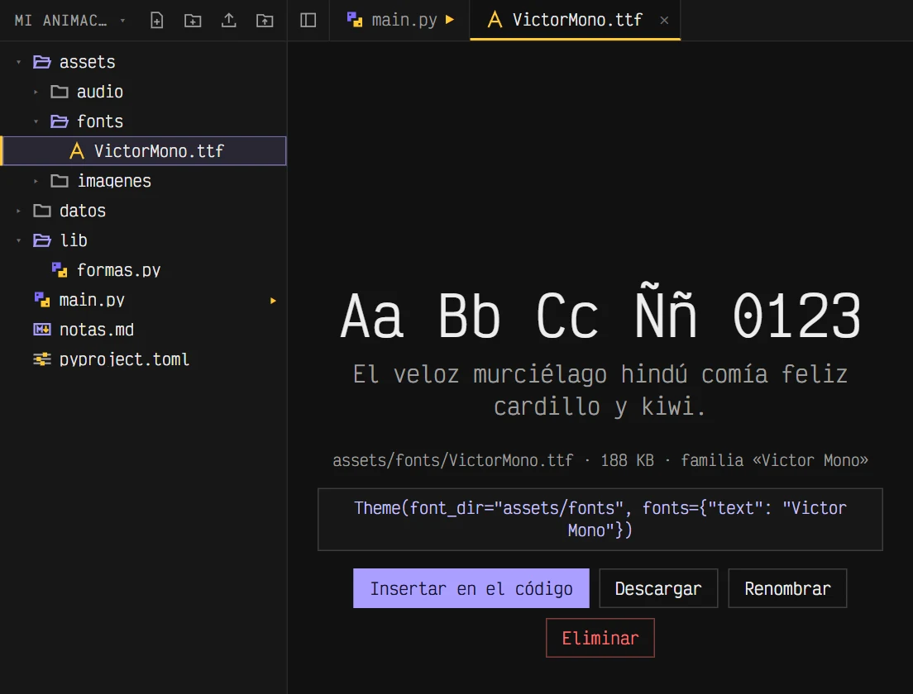This screenshot has width=913, height=694.
Task: Click the new folder icon
Action: point(193,21)
